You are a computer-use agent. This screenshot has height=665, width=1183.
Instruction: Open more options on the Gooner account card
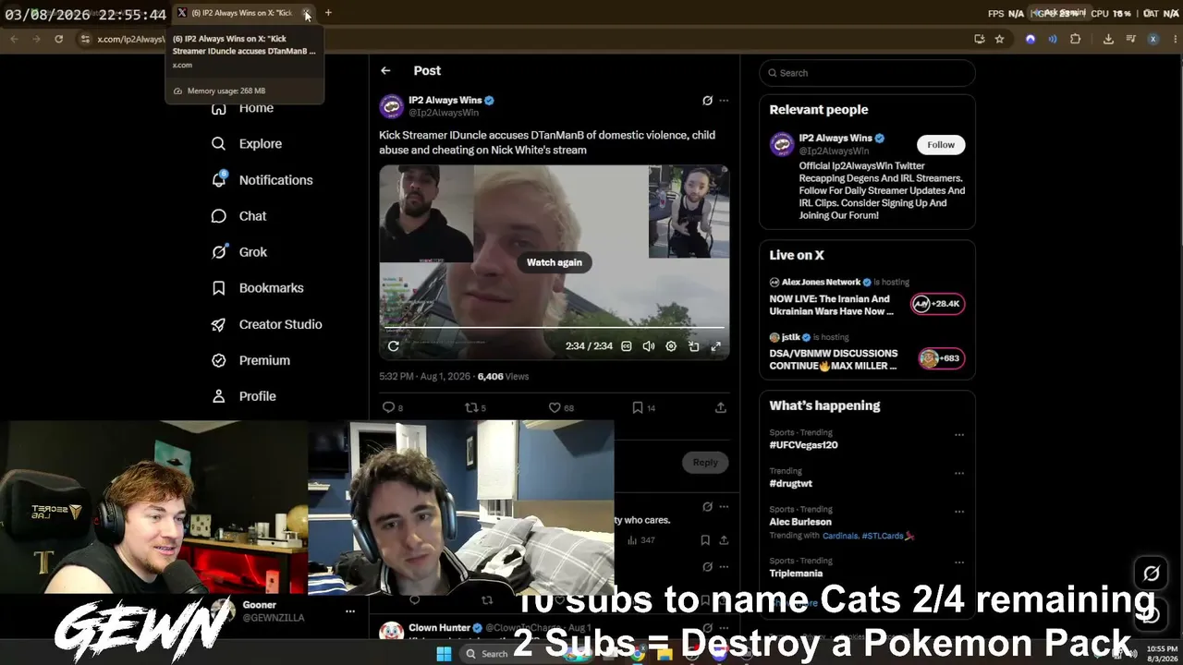pos(350,611)
